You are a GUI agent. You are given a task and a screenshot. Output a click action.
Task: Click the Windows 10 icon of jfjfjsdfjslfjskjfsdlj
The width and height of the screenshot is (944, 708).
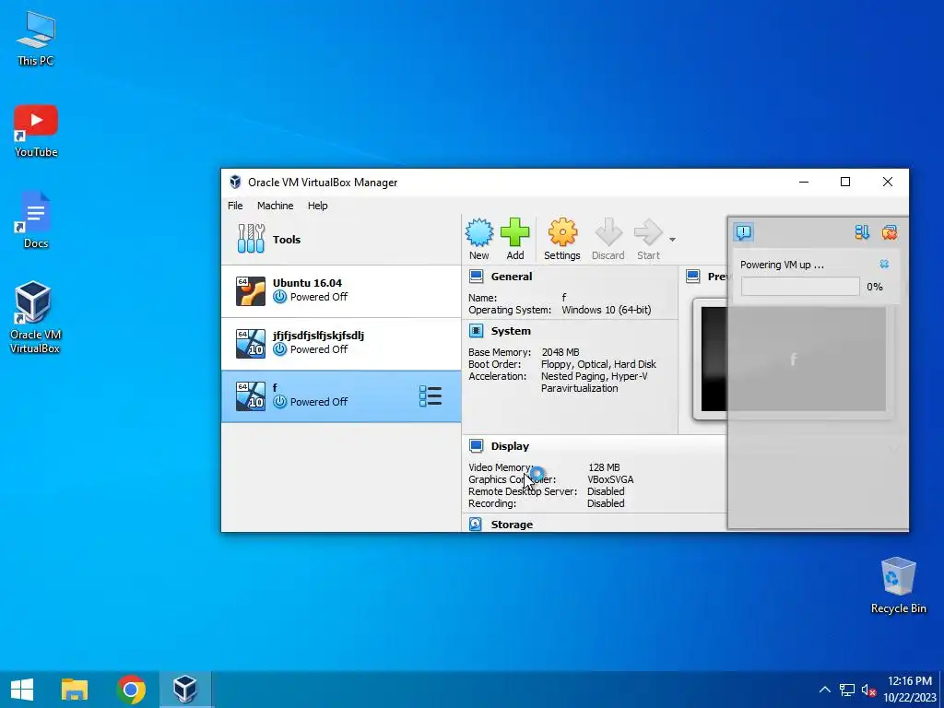[251, 344]
